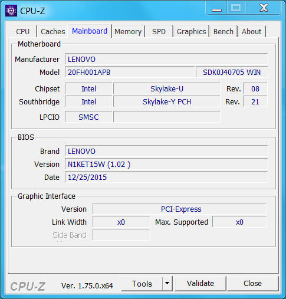Click the Tools button
Image resolution: width=286 pixels, height=299 pixels.
pos(142,284)
